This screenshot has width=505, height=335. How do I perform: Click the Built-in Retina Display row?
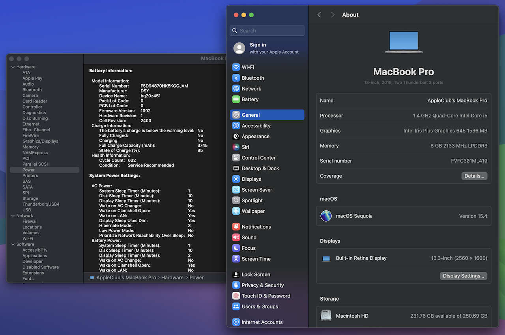point(404,258)
